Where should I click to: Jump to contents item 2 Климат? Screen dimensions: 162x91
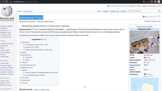24,52
